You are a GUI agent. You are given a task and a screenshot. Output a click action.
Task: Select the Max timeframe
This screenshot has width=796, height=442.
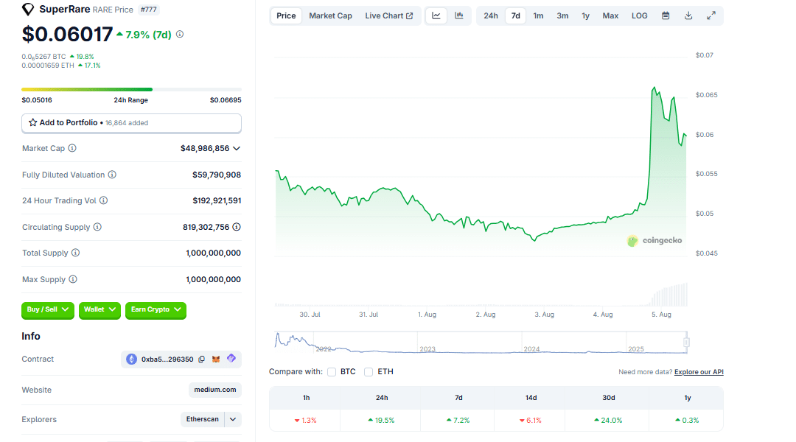(610, 15)
